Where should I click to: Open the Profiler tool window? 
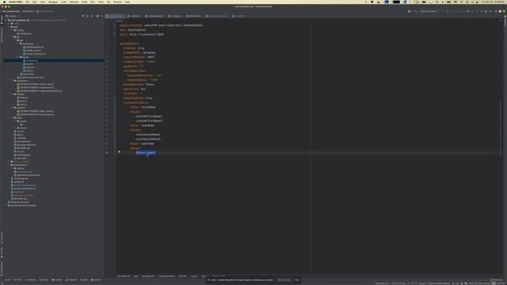point(44,279)
